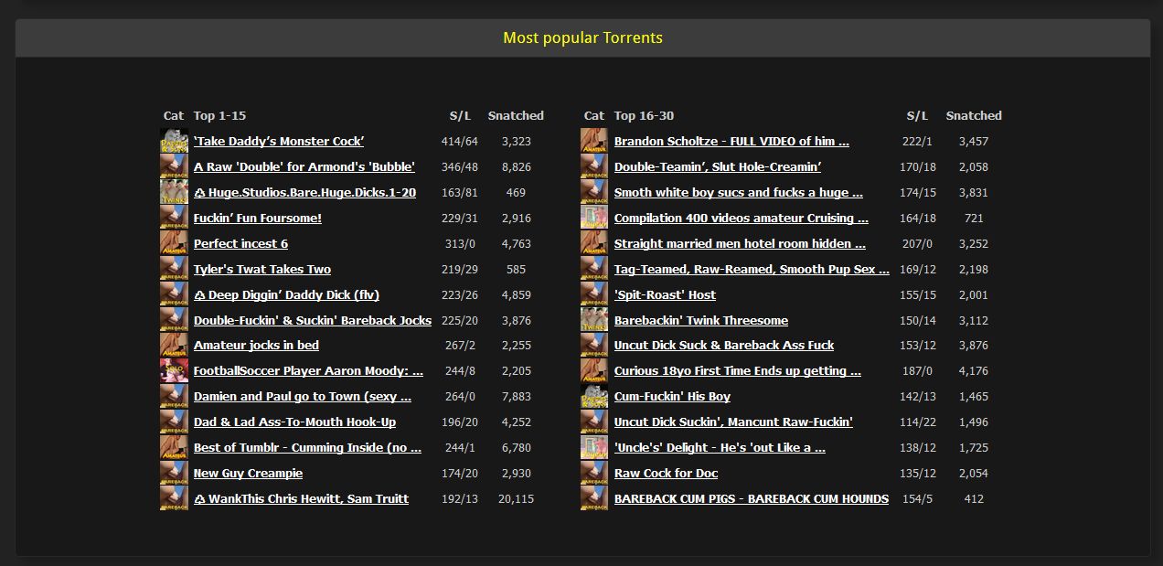
Task: Click category icon beside Best of Tumblr torrent
Action: point(174,448)
